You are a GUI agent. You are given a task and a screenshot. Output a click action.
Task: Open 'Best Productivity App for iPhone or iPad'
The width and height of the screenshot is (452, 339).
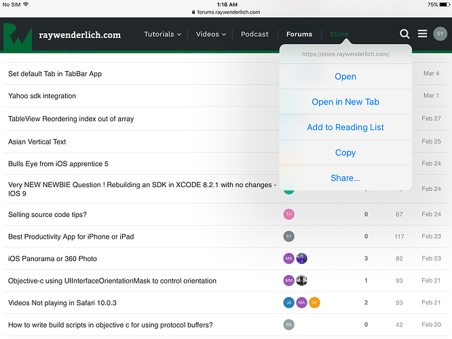coord(71,237)
